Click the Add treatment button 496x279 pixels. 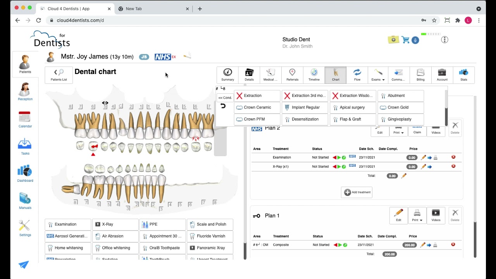[x=356, y=192]
